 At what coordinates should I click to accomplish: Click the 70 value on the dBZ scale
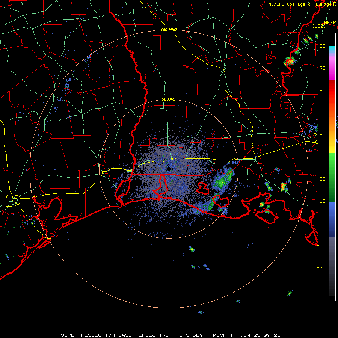[323, 68]
